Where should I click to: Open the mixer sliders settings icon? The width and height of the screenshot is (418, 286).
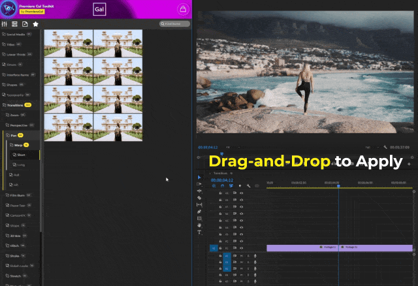click(4, 24)
